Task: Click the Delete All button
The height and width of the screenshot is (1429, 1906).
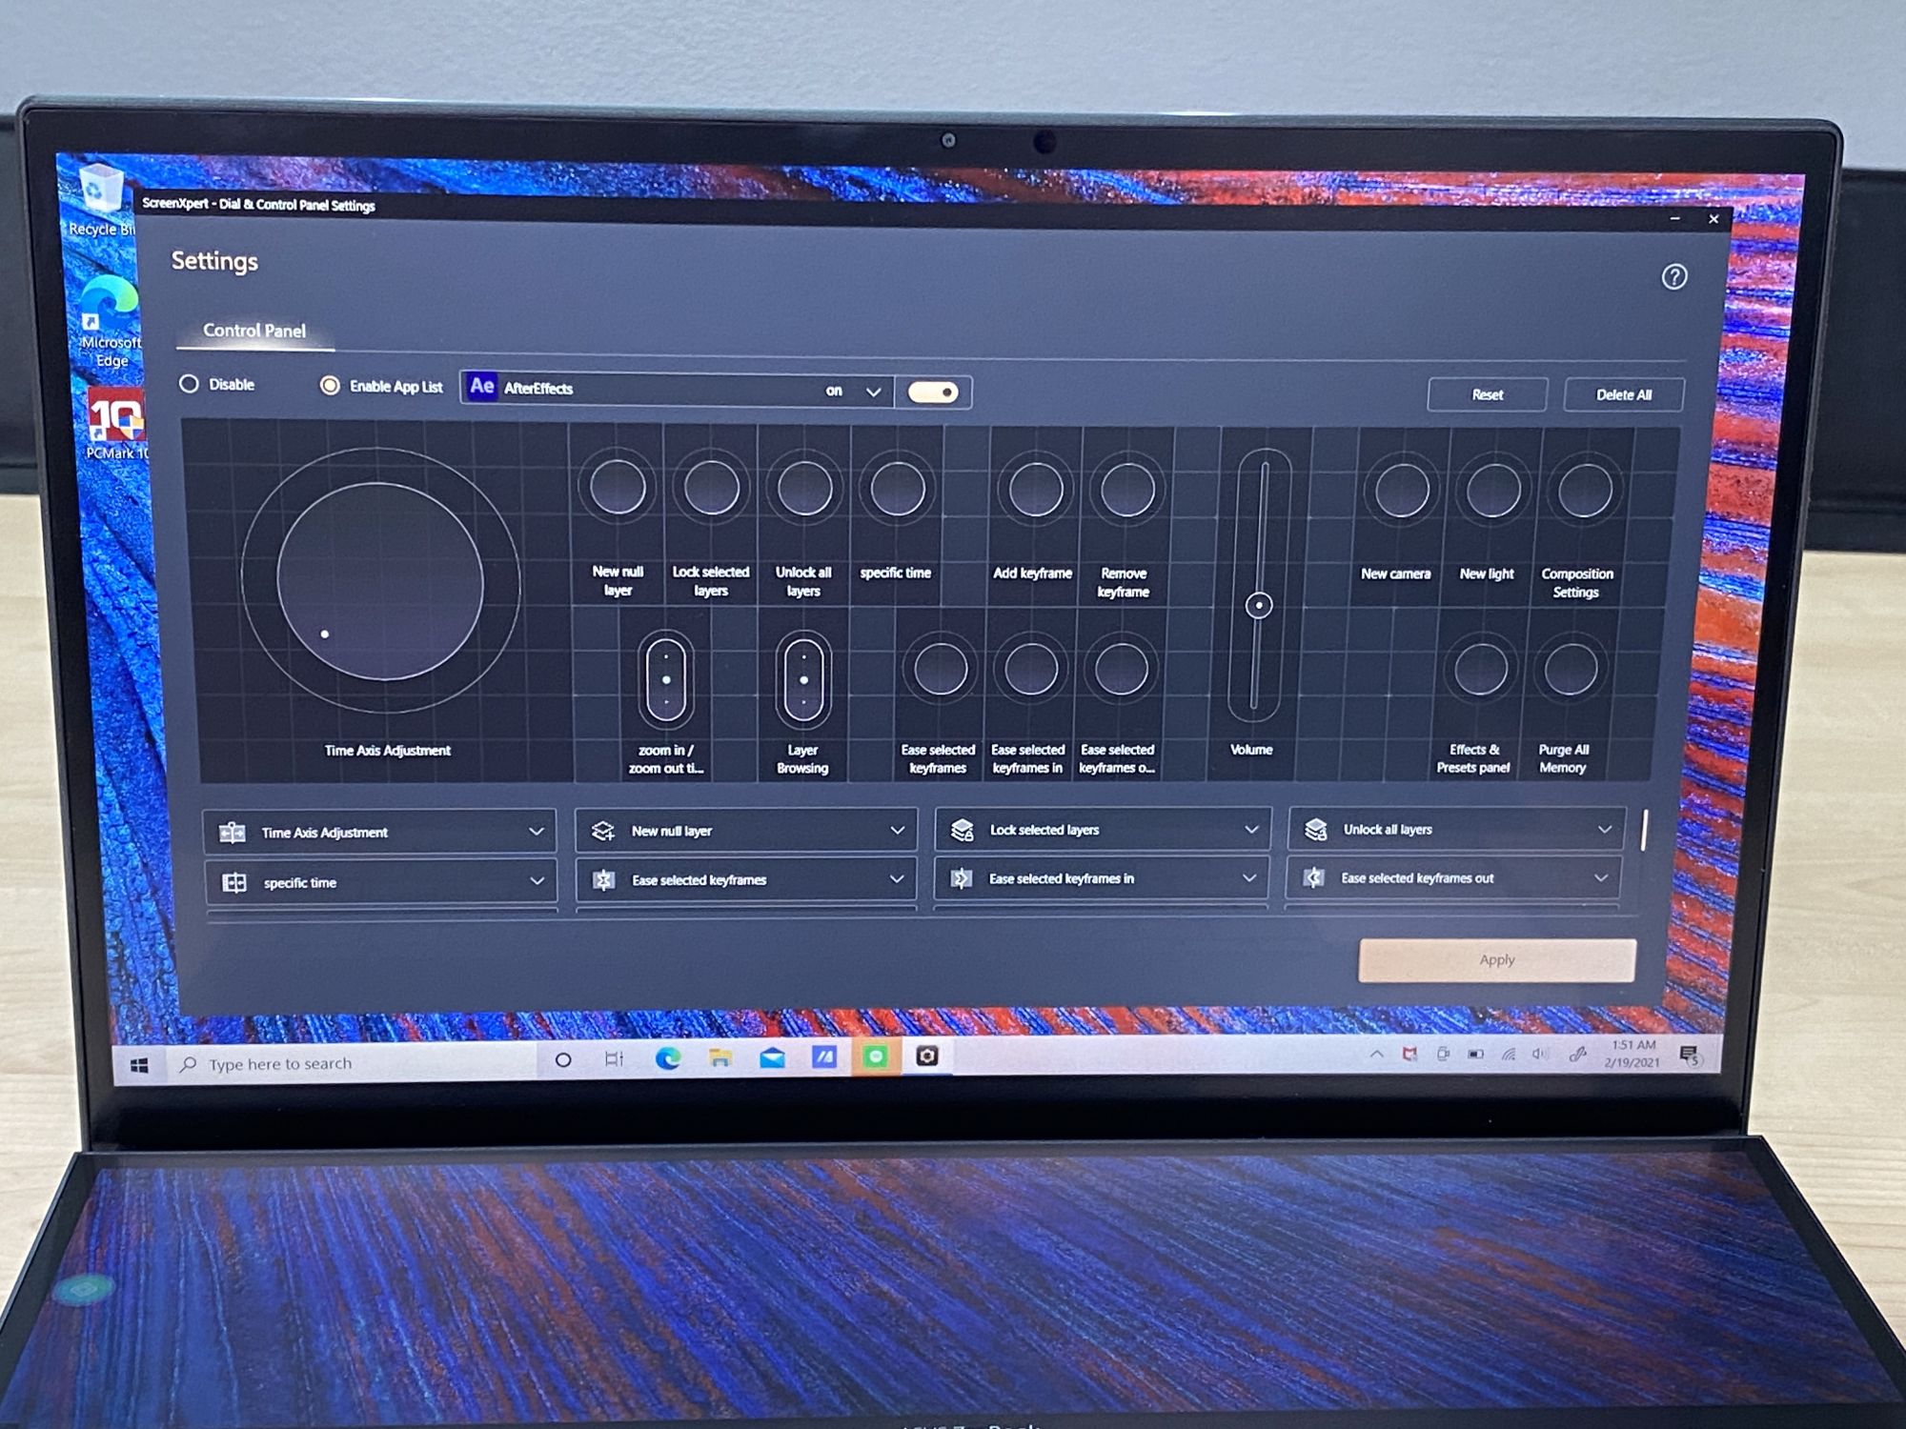Action: [x=1623, y=395]
